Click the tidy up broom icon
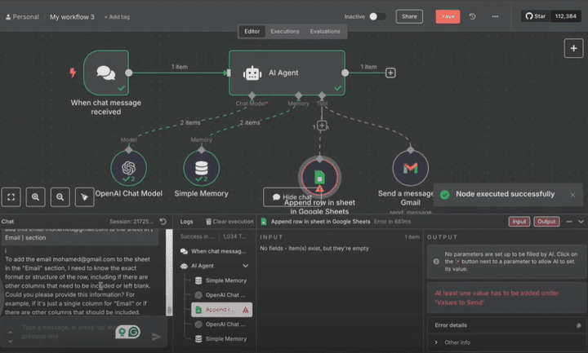This screenshot has height=353, width=588. (84, 197)
